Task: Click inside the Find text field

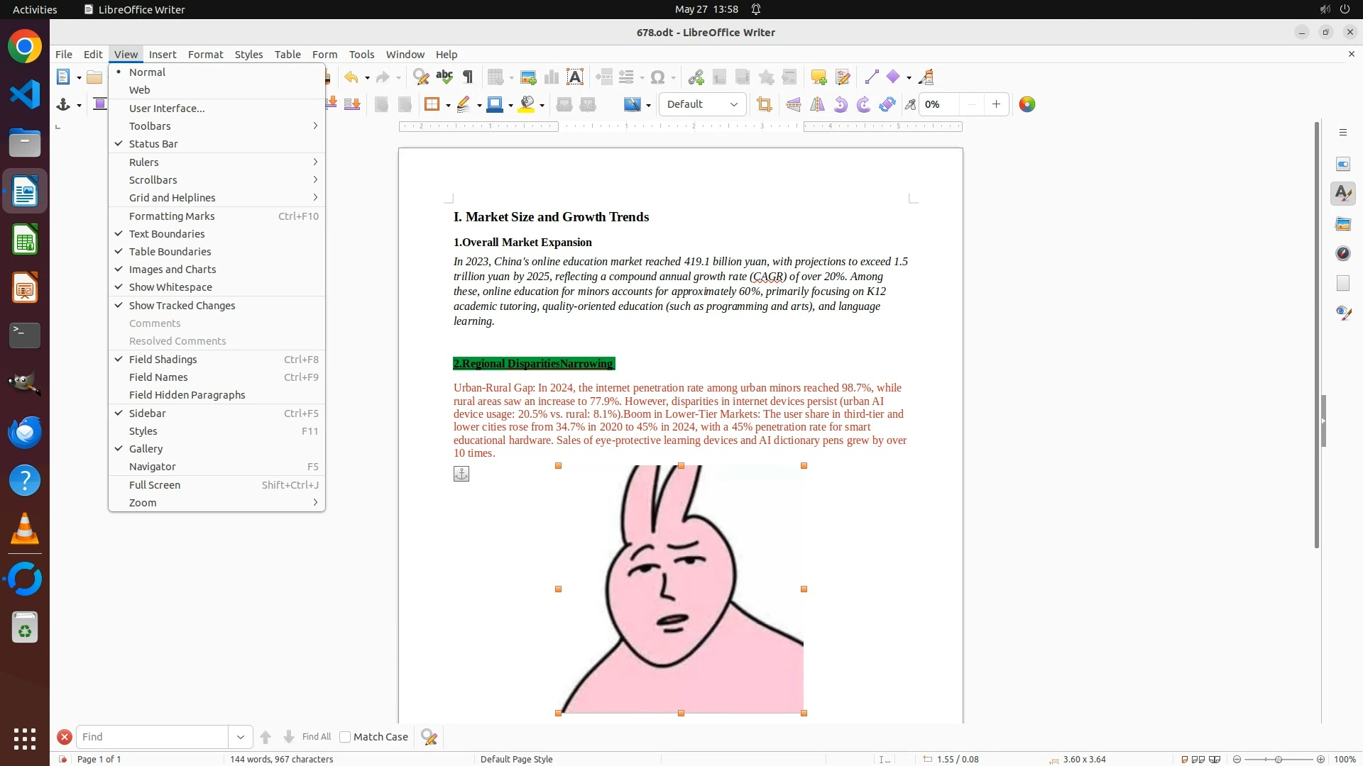Action: (x=152, y=738)
